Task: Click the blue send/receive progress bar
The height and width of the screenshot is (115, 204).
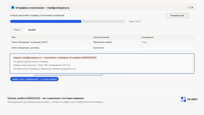Action: pyautogui.click(x=67, y=21)
